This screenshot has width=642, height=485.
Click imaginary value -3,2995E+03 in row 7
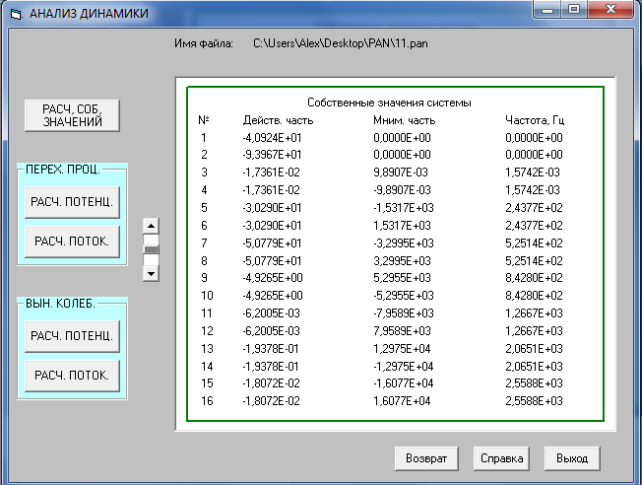[404, 243]
